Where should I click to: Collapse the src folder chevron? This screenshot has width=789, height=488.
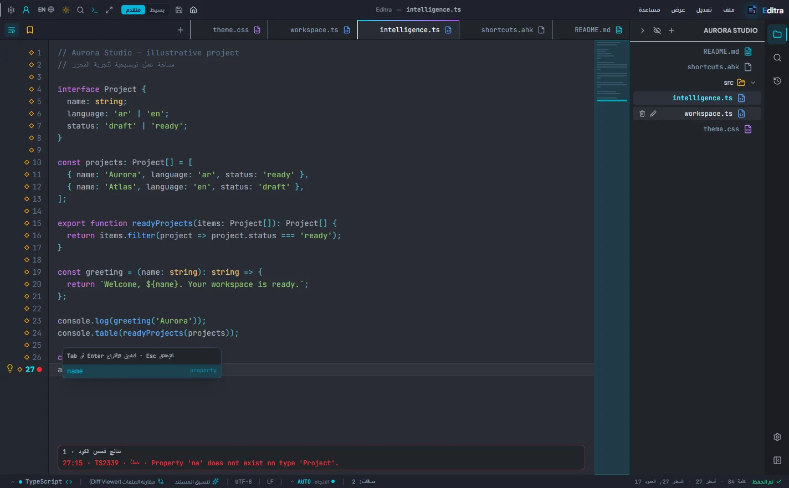pyautogui.click(x=753, y=83)
